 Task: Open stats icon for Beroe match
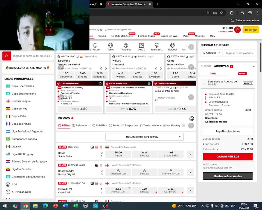[92, 147]
